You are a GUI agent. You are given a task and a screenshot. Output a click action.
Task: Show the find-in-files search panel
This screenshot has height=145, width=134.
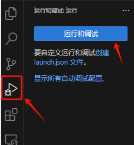tap(11, 39)
